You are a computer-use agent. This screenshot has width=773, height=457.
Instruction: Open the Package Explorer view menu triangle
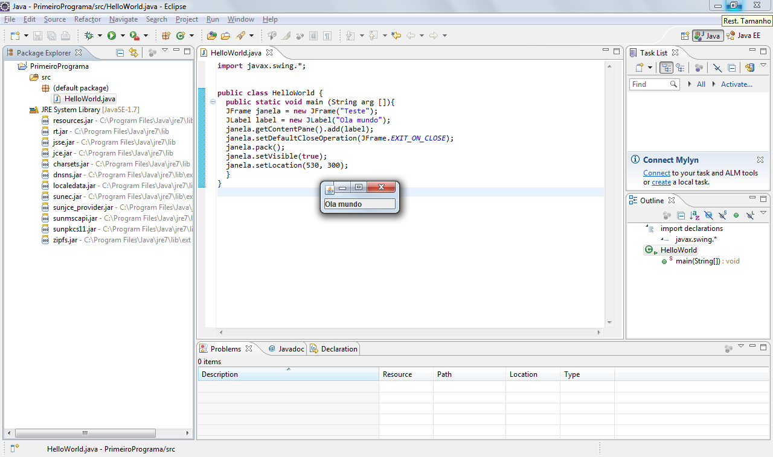(x=165, y=50)
